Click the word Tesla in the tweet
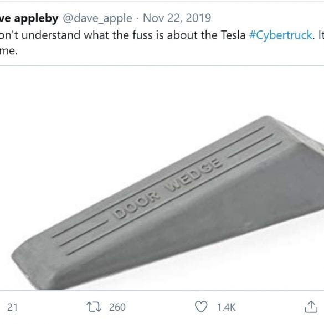The width and height of the screenshot is (324, 324). click(x=233, y=35)
